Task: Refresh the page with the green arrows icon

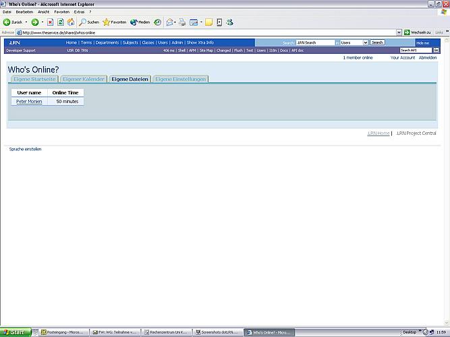Action: click(61, 22)
